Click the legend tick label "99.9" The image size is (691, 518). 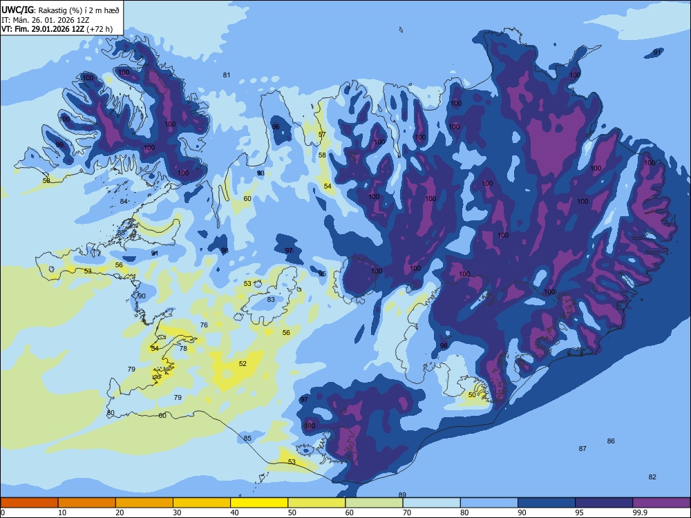point(640,512)
